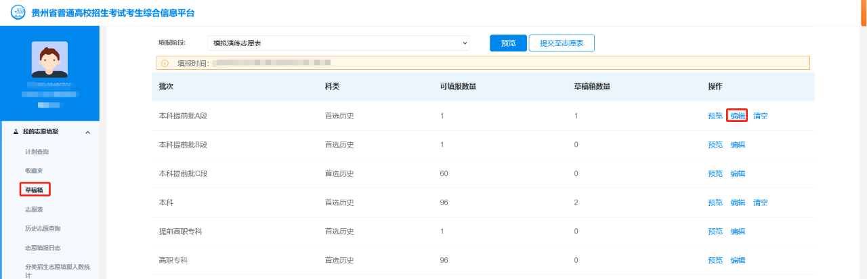Click the user avatar picture
The width and height of the screenshot is (867, 279).
pos(49,60)
